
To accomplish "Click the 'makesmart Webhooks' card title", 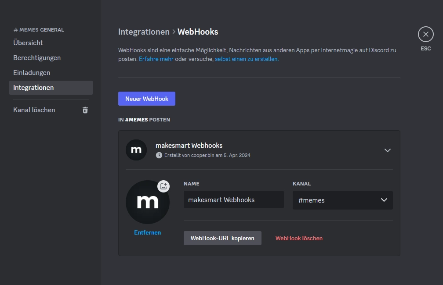I will [x=189, y=146].
